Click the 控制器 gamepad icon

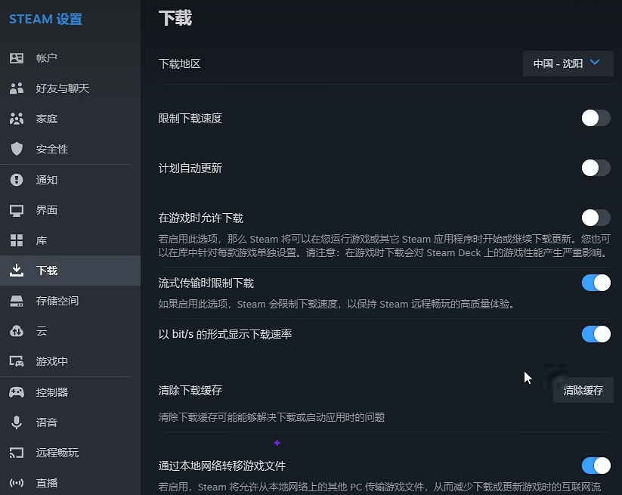17,392
